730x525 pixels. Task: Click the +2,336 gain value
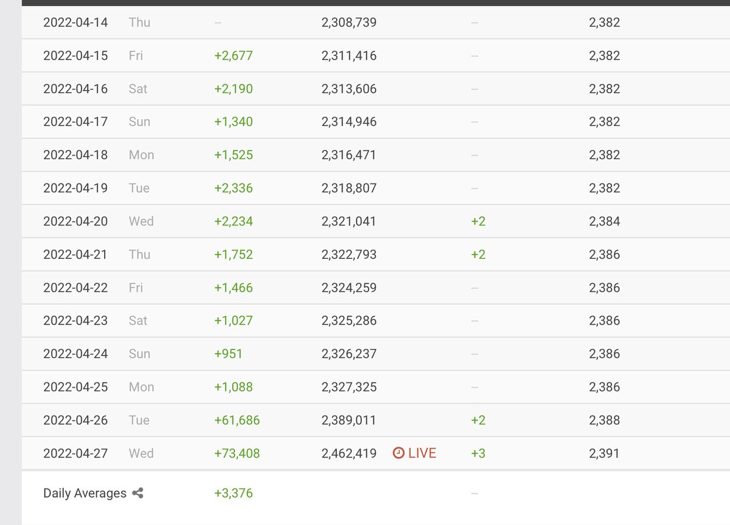click(x=234, y=188)
